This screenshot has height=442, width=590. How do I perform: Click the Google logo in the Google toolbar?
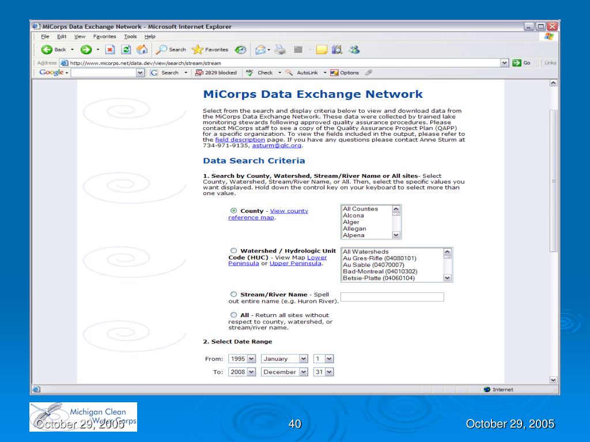point(51,73)
